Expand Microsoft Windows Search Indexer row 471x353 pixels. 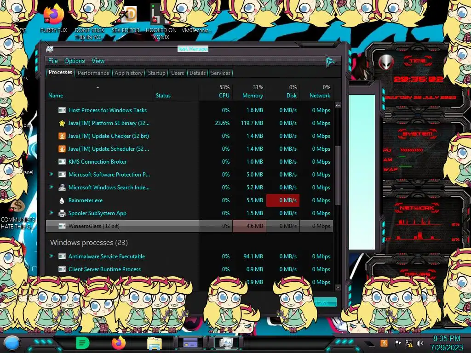click(51, 187)
